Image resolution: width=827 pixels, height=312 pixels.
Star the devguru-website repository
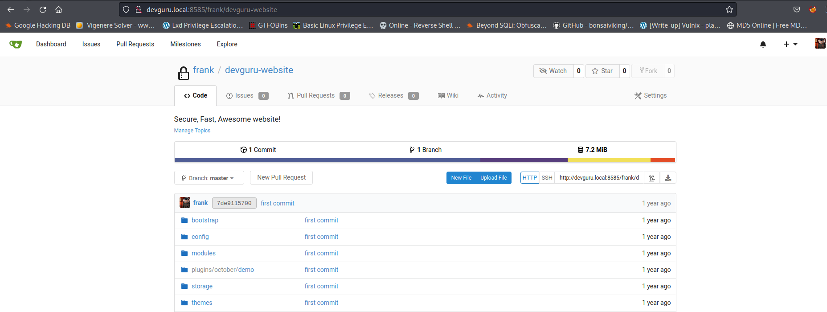(602, 71)
